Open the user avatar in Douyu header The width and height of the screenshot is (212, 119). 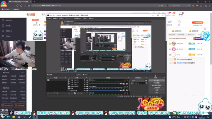click(x=181, y=14)
